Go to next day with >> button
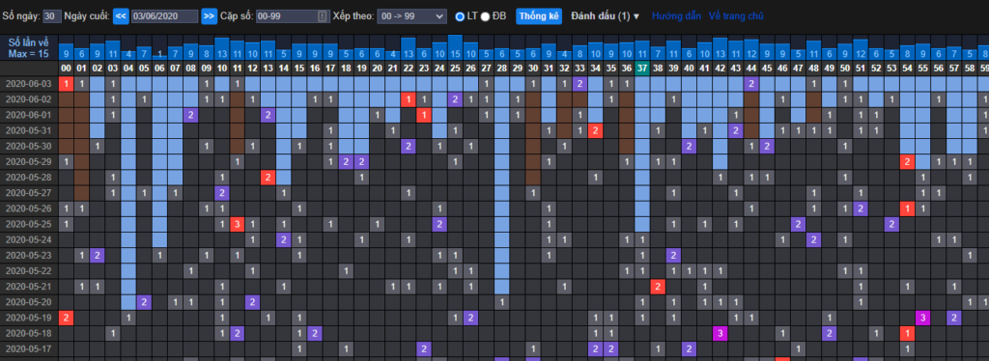 tap(210, 16)
